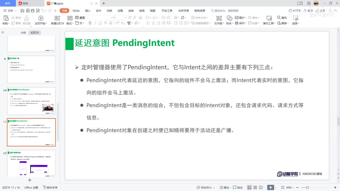Expand the Section (节) dropdown
The height and width of the screenshot is (191, 340).
(80, 23)
